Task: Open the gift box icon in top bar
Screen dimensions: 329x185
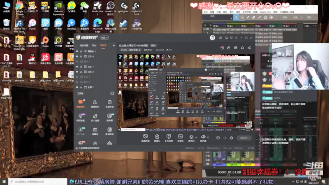Action: pos(222,48)
